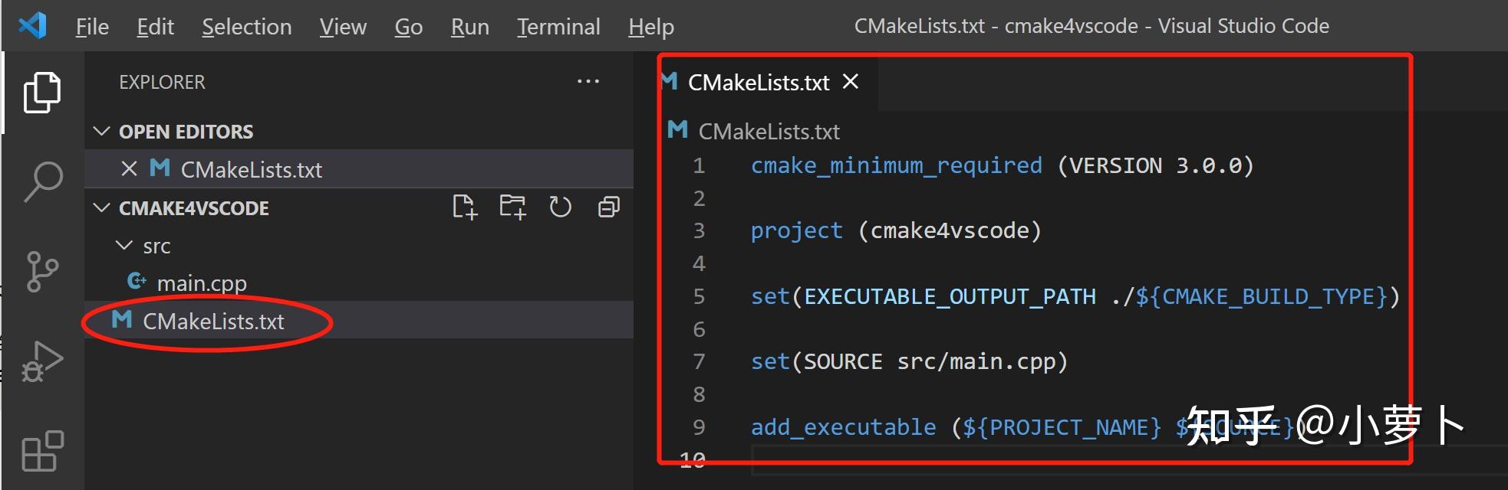Click add_executable on line 9
Screen dimensions: 1508x490
(x=843, y=427)
